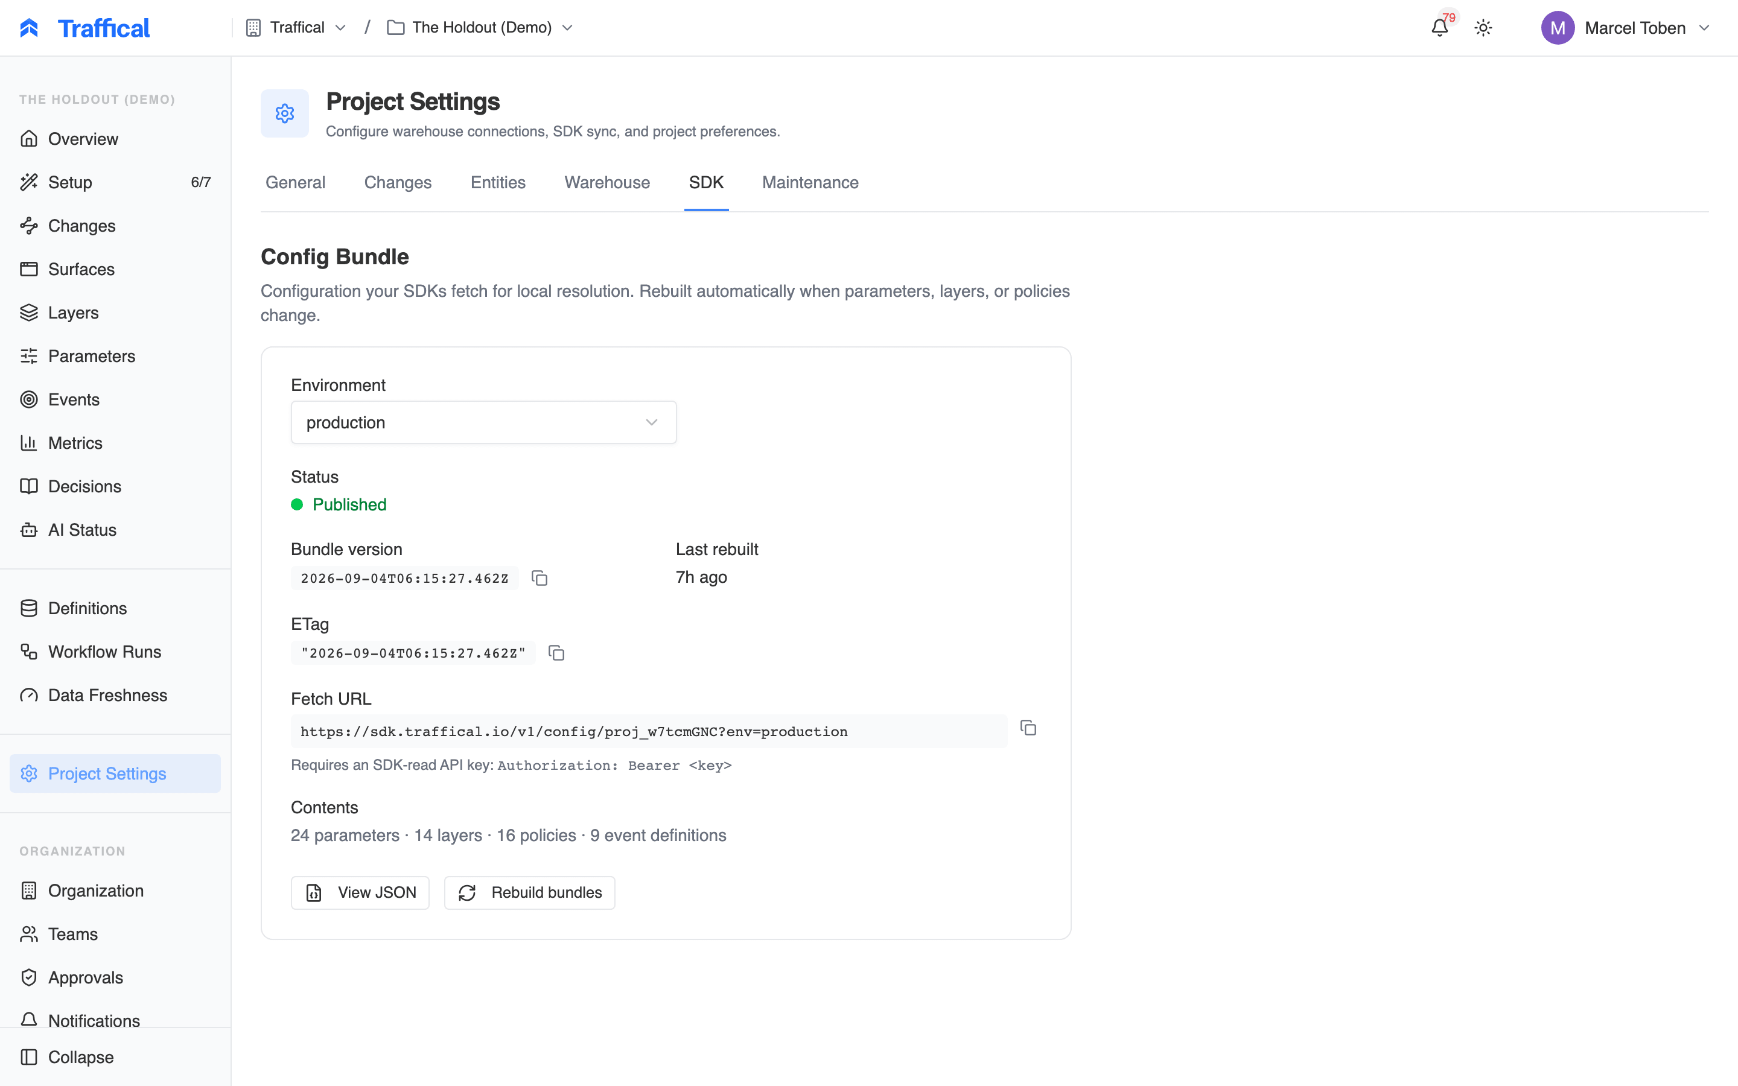1738x1086 pixels.
Task: Expand The Holdout (Demo) project switcher
Action: (480, 28)
